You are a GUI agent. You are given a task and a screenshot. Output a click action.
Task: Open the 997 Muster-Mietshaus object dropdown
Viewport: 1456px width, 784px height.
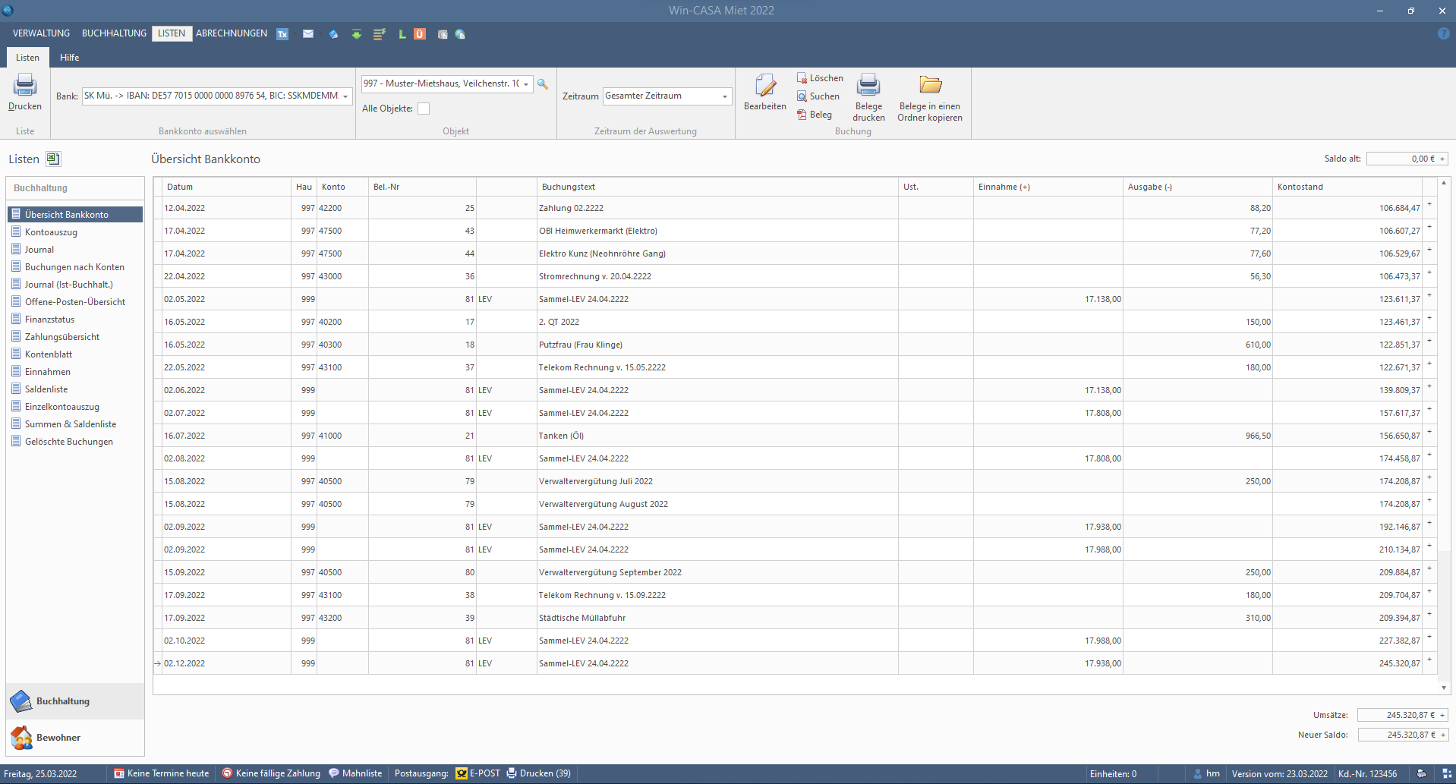tap(526, 84)
